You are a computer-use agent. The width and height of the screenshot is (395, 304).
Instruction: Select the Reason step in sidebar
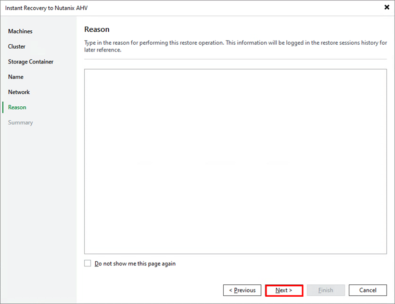[x=17, y=107]
